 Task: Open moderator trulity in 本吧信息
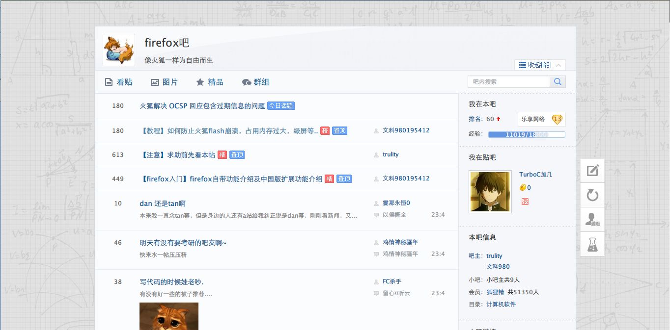(495, 256)
